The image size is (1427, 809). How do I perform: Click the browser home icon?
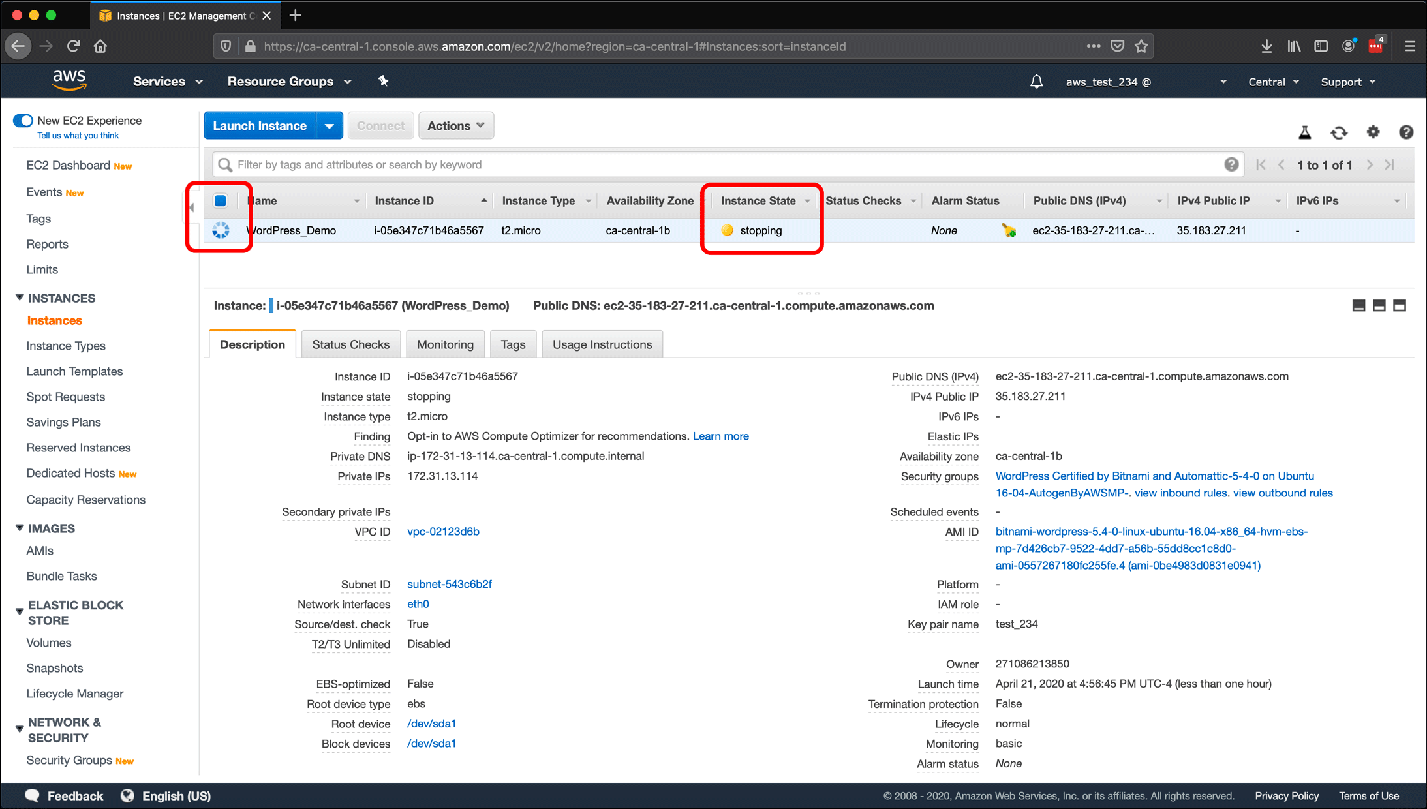click(100, 46)
